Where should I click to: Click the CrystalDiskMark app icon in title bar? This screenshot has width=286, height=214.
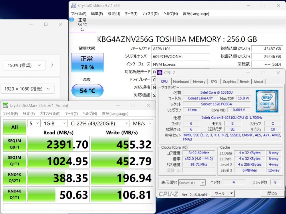tap(5, 105)
